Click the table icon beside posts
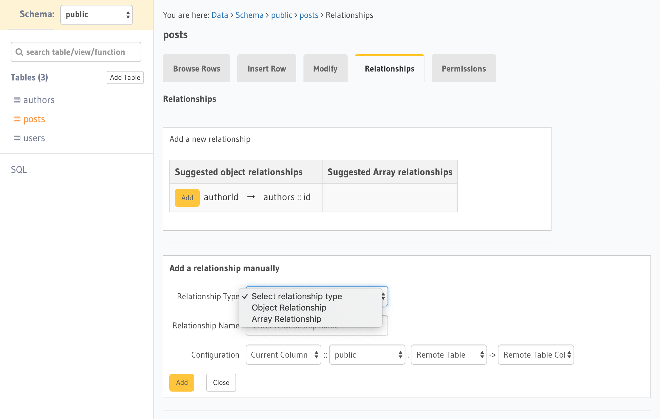 (17, 119)
